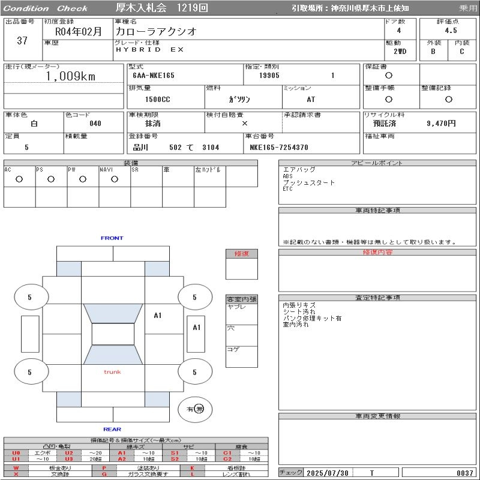The width and height of the screenshot is (480, 480).
Task: Click the PS equipment circle
Action: click(51, 179)
